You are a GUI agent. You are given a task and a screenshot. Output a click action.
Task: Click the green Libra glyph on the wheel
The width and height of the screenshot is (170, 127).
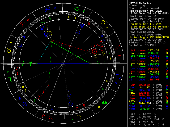pyautogui.click(x=105, y=101)
